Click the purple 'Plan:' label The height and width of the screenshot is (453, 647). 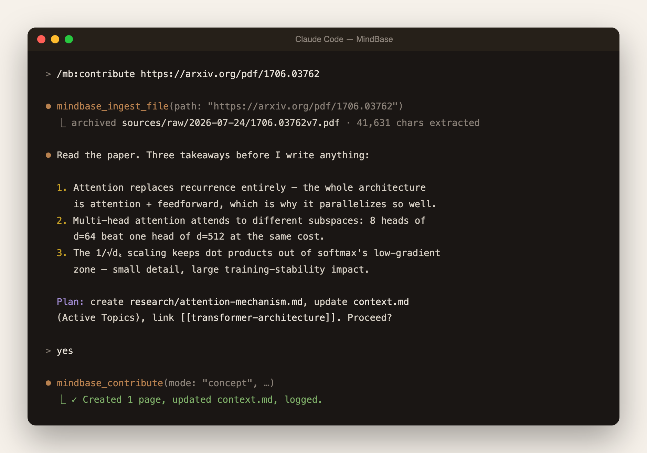tap(70, 302)
